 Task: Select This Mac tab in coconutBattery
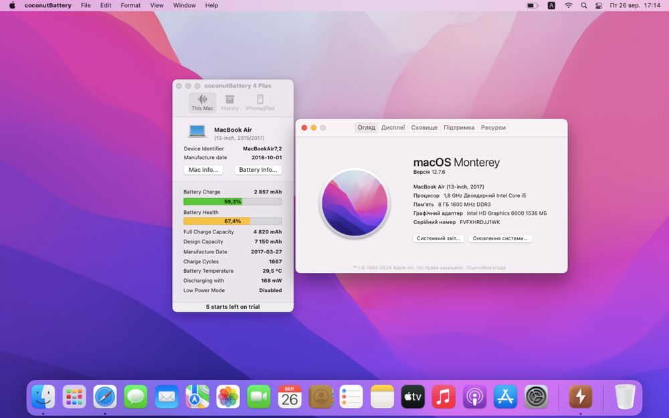(x=202, y=103)
